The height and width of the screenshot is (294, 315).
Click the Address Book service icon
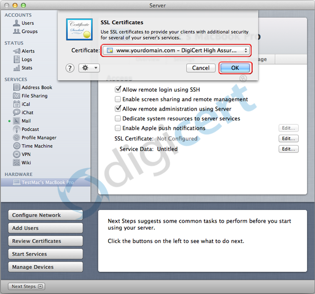17,88
